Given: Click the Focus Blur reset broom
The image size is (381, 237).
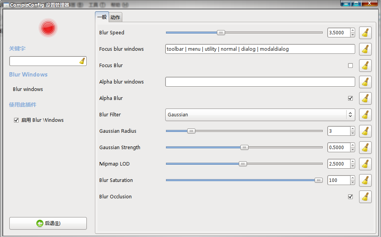Looking at the screenshot, I should pos(365,66).
